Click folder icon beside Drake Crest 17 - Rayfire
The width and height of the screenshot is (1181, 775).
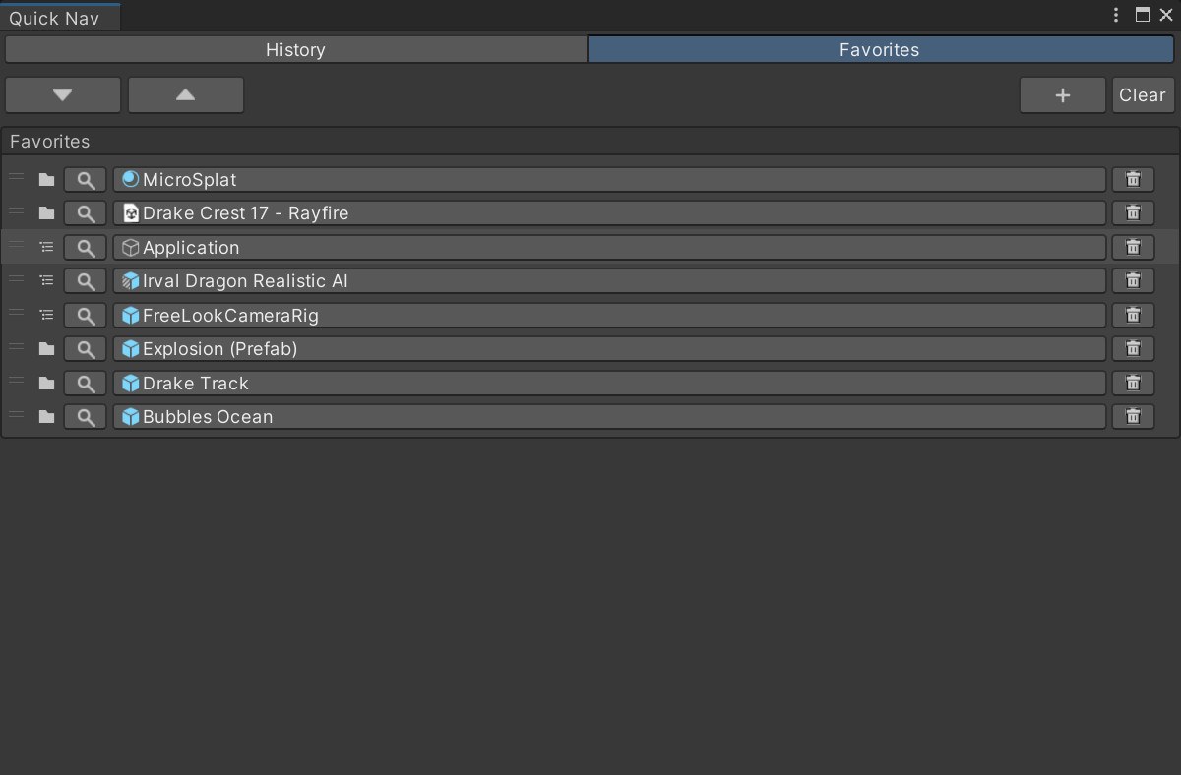click(46, 213)
